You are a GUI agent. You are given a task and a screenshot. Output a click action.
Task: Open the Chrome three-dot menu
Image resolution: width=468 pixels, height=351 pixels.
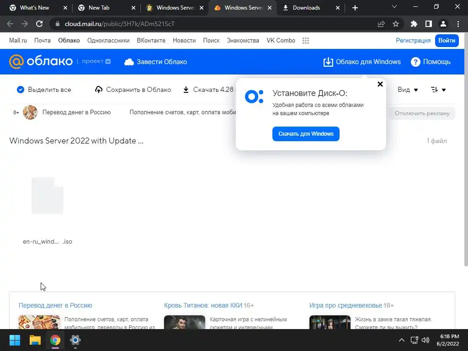458,24
